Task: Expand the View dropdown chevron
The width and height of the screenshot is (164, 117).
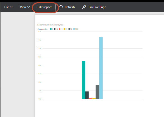Action: click(29, 7)
